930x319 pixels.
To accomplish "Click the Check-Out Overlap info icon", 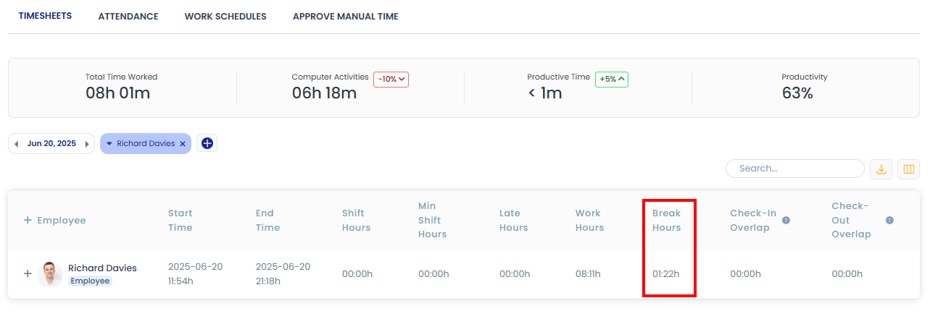I will click(x=889, y=220).
